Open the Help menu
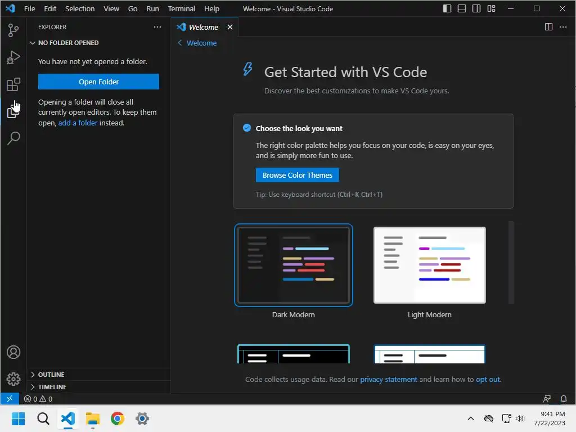 tap(211, 8)
